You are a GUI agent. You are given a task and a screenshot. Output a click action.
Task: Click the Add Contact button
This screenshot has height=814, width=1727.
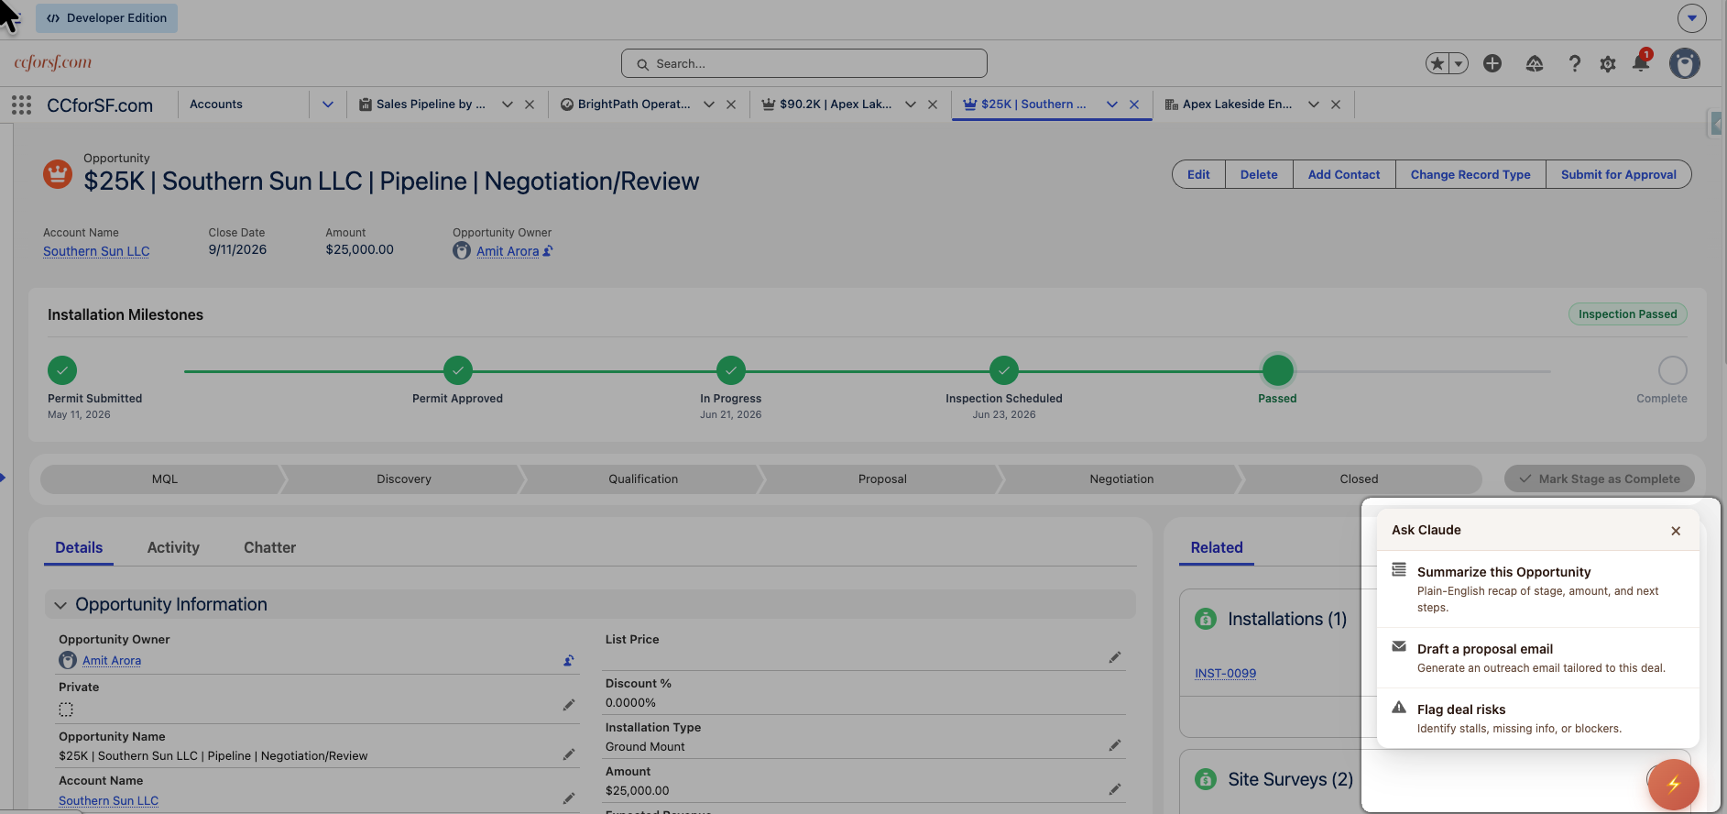tap(1344, 174)
